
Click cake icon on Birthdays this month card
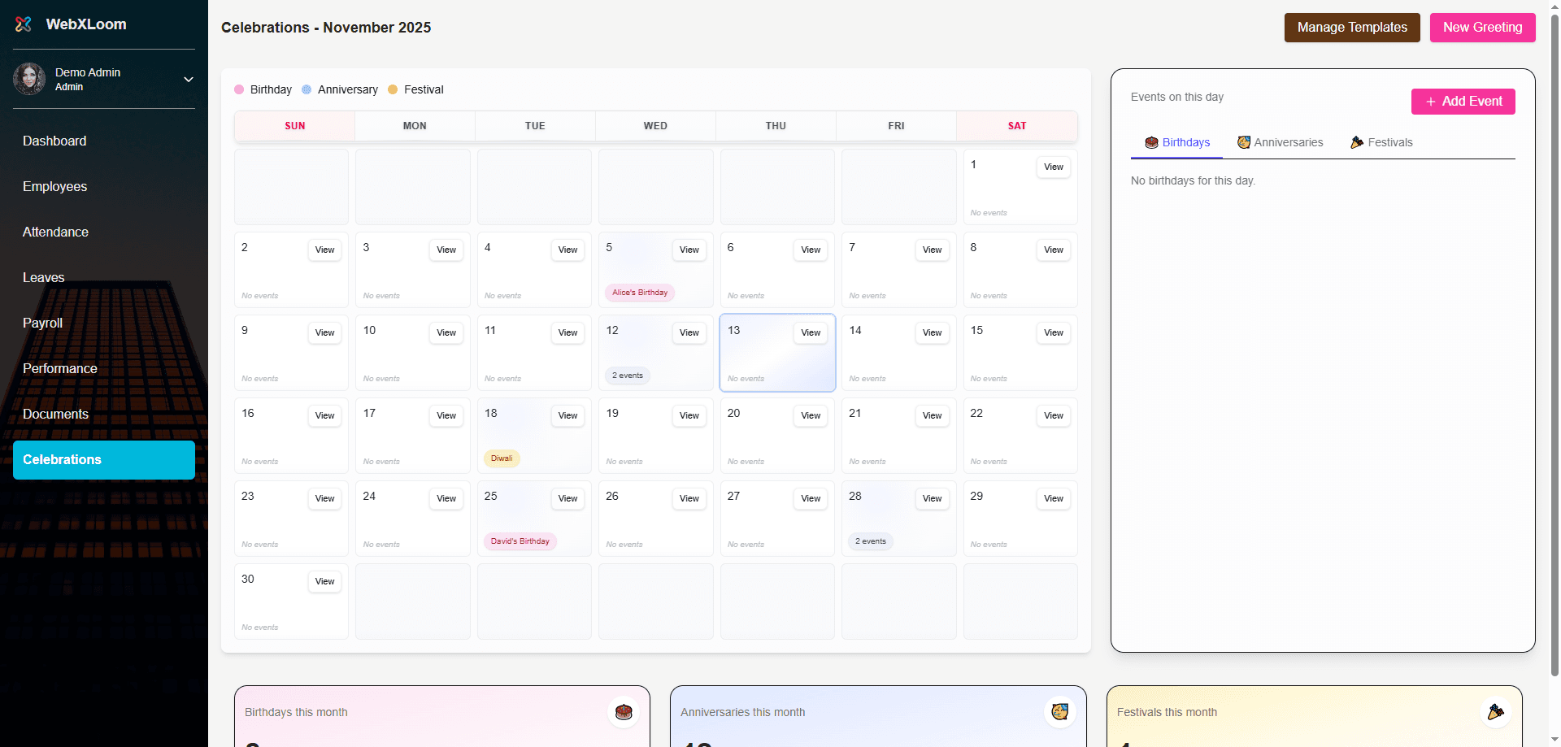tap(624, 712)
